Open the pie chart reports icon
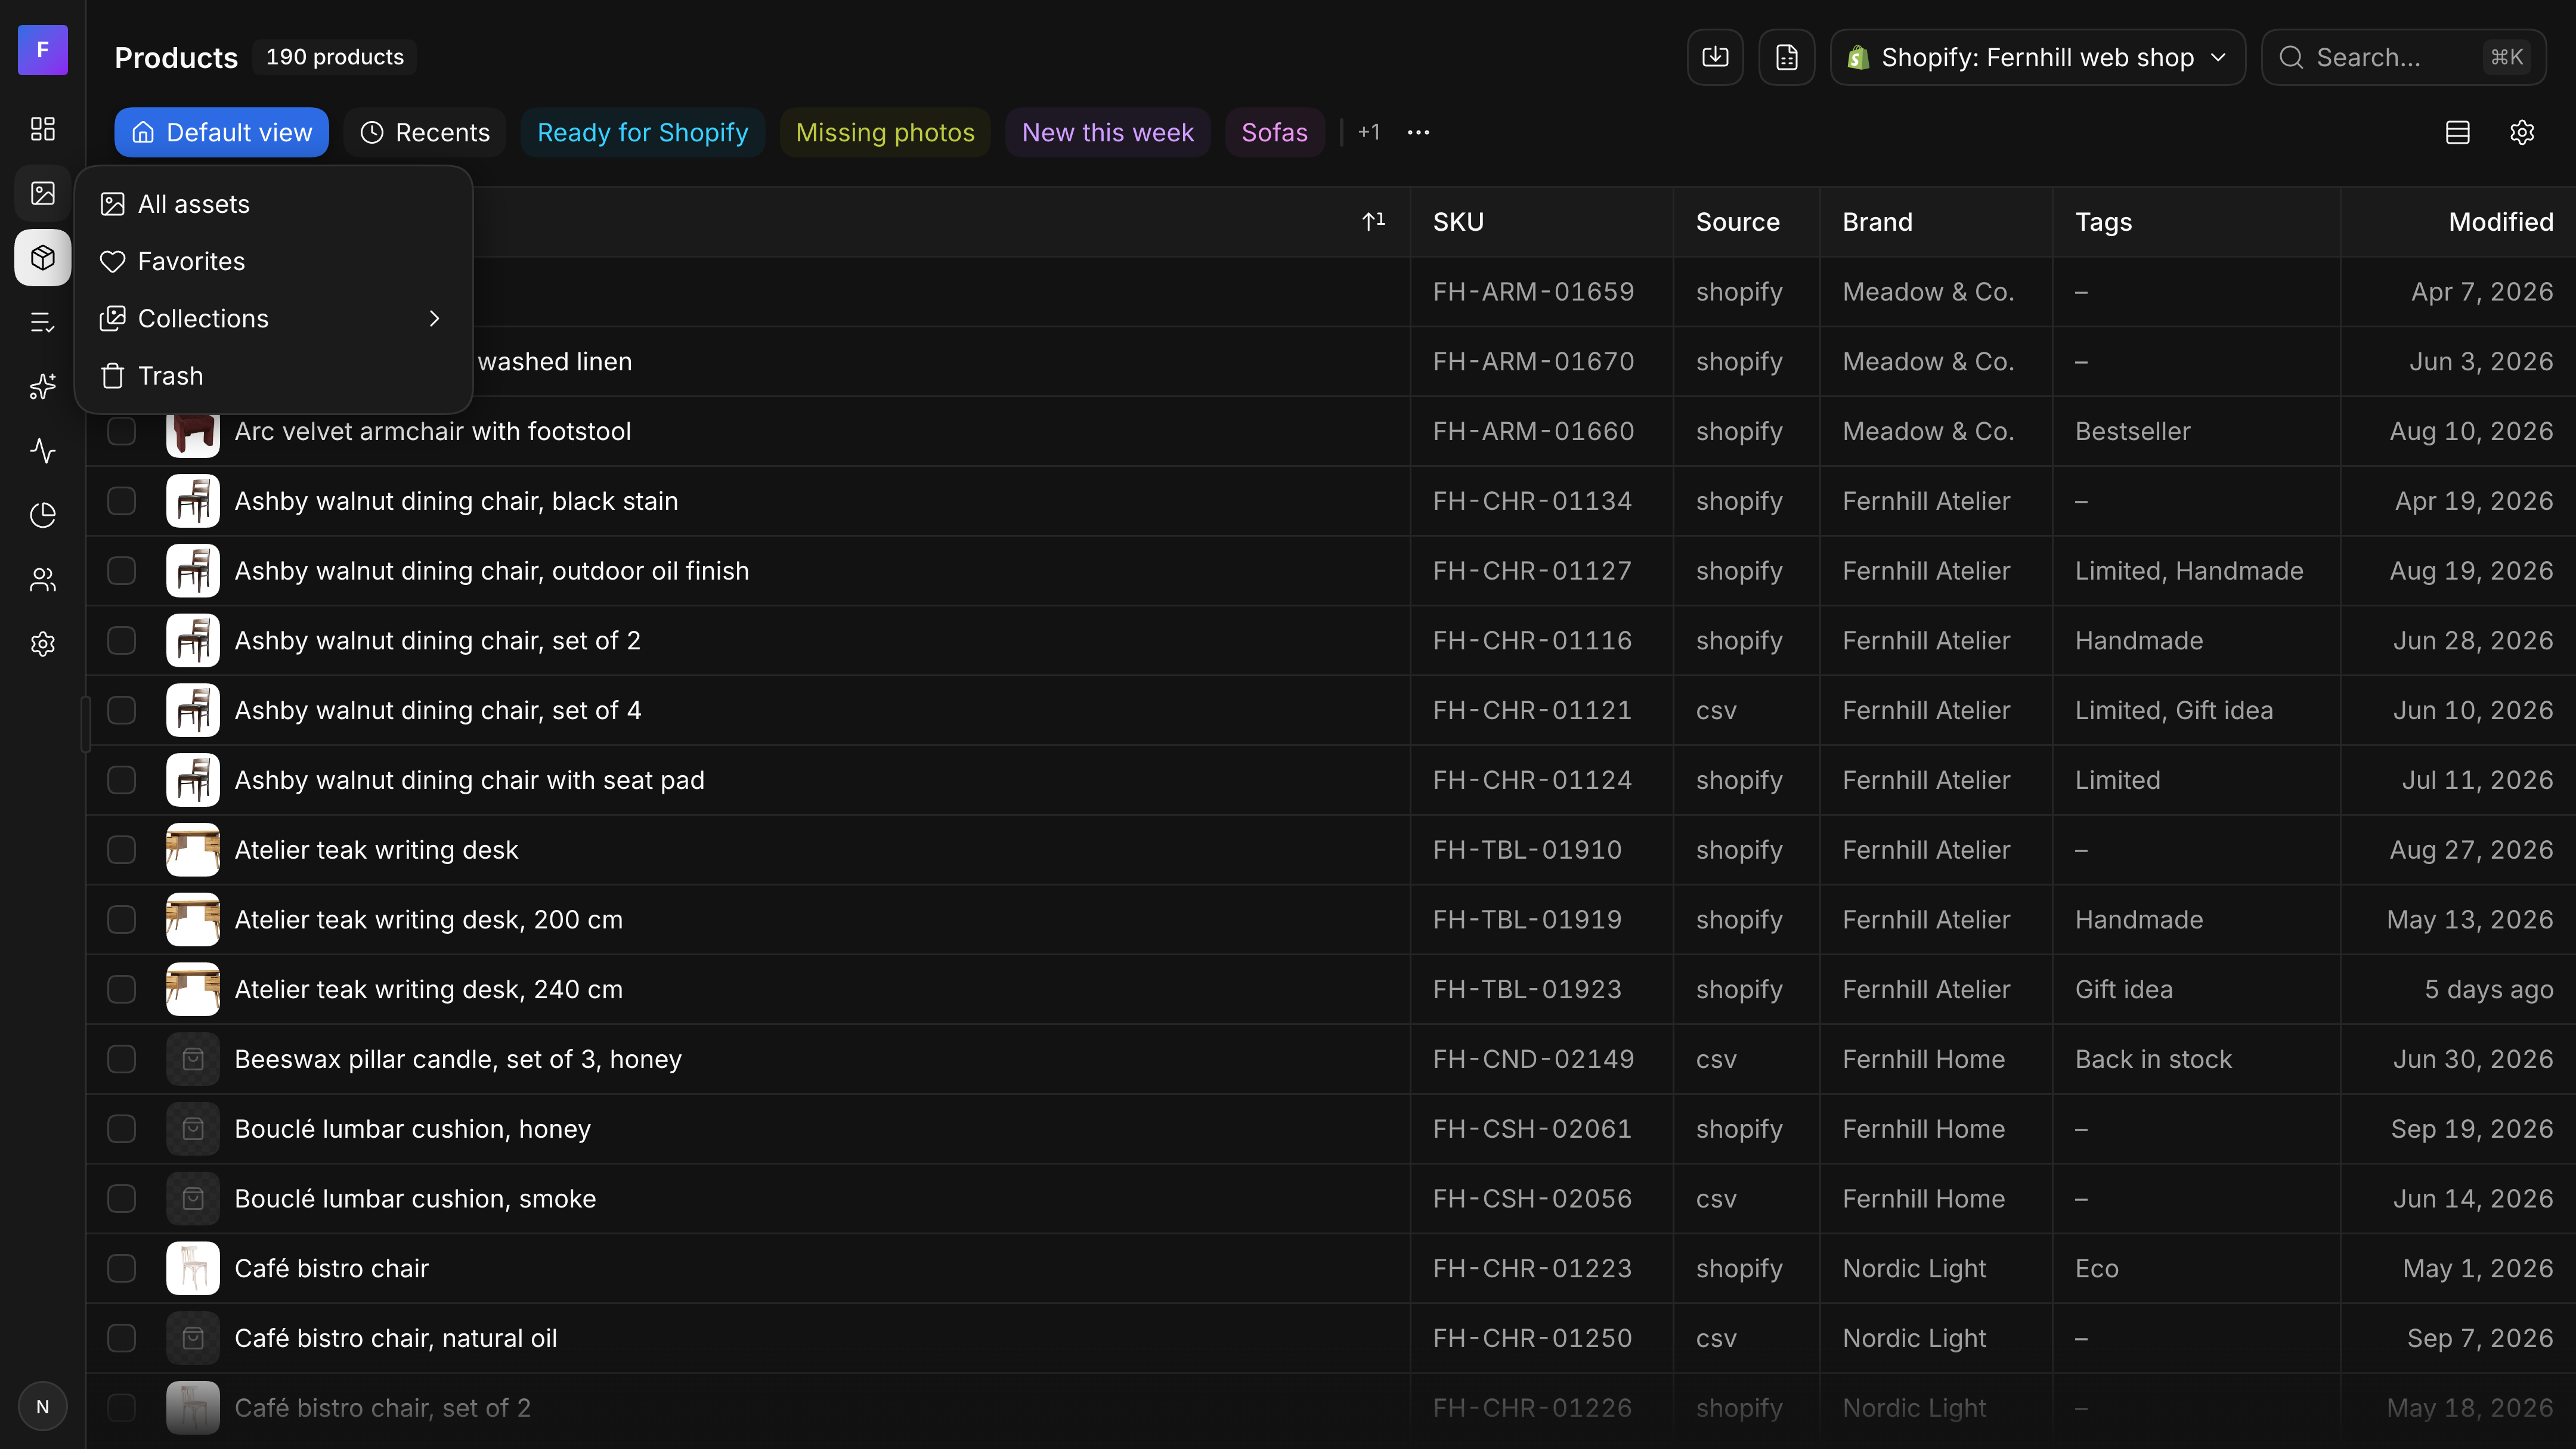The height and width of the screenshot is (1449, 2576). (x=42, y=515)
